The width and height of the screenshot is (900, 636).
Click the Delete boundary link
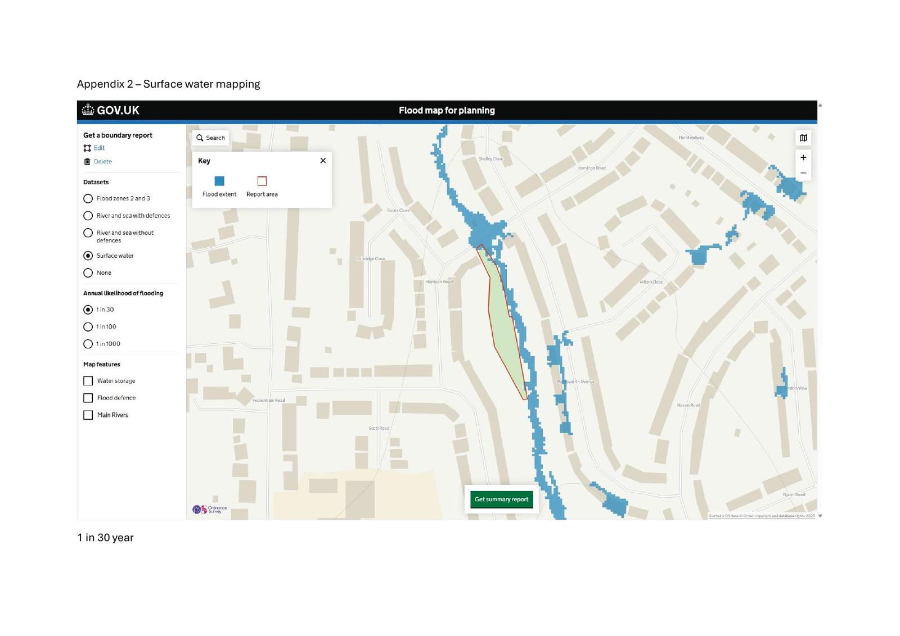pos(102,162)
